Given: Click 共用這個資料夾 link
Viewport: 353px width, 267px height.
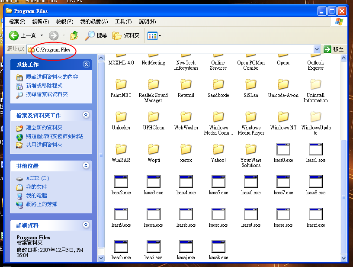Looking at the screenshot, I should click(x=44, y=145).
